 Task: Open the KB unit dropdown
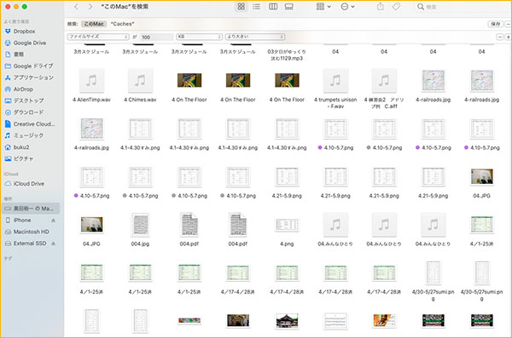click(199, 37)
